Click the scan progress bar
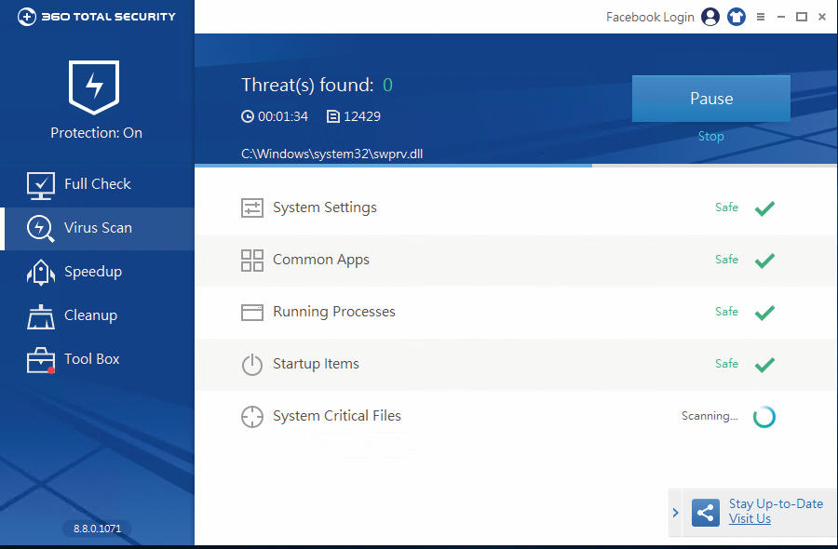Image resolution: width=838 pixels, height=549 pixels. [516, 166]
